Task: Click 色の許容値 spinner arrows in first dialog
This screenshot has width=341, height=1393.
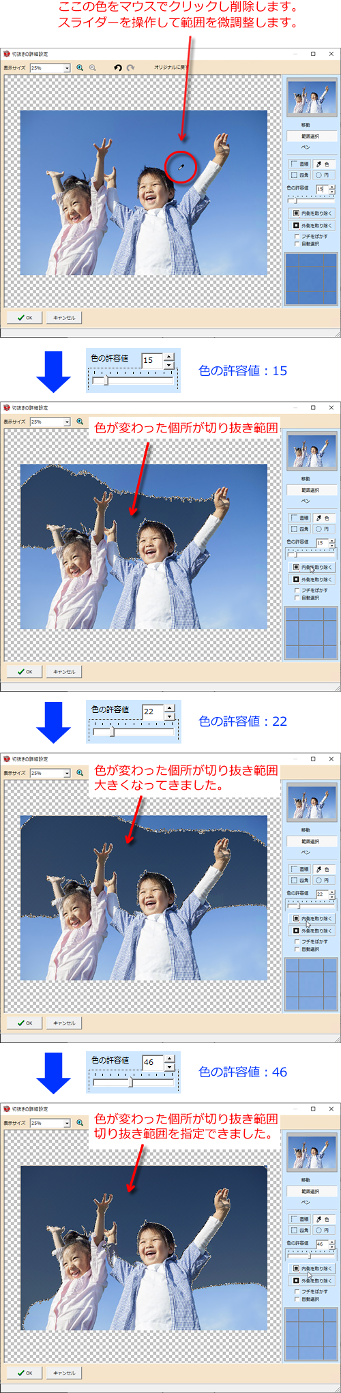Action: pyautogui.click(x=332, y=189)
